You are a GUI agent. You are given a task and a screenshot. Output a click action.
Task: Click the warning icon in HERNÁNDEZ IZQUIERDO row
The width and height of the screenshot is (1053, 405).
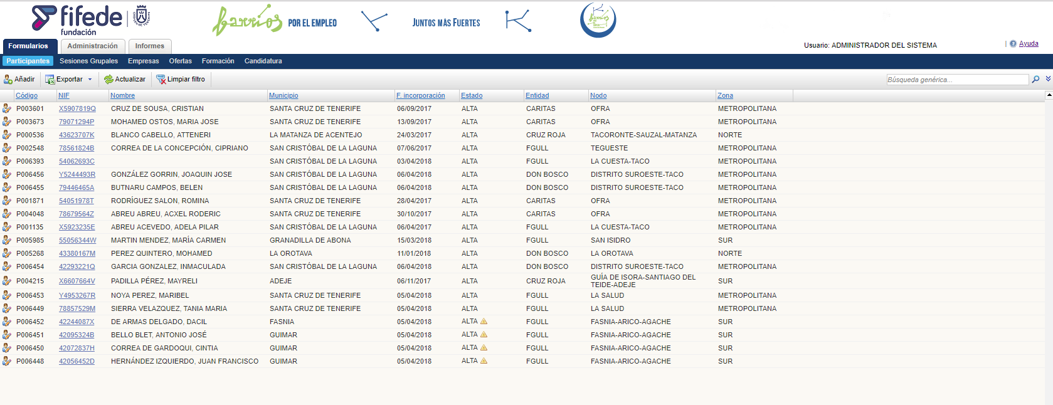coord(484,360)
